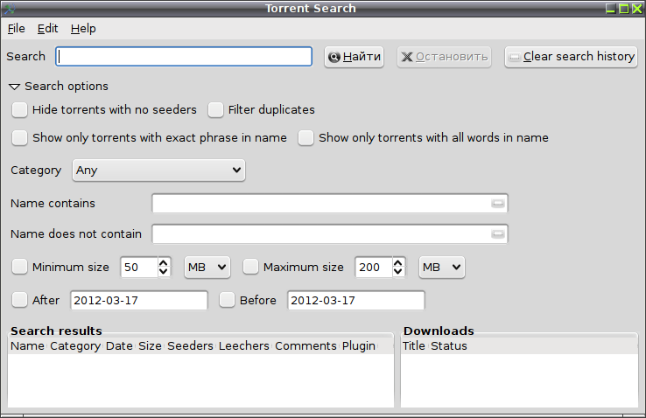Focus the main Search input field
This screenshot has height=418, width=646.
point(184,56)
